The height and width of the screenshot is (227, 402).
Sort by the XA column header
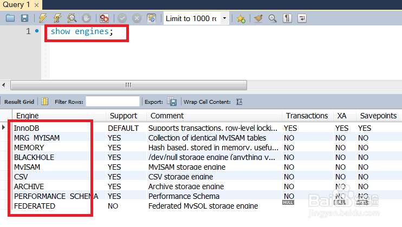coord(345,116)
